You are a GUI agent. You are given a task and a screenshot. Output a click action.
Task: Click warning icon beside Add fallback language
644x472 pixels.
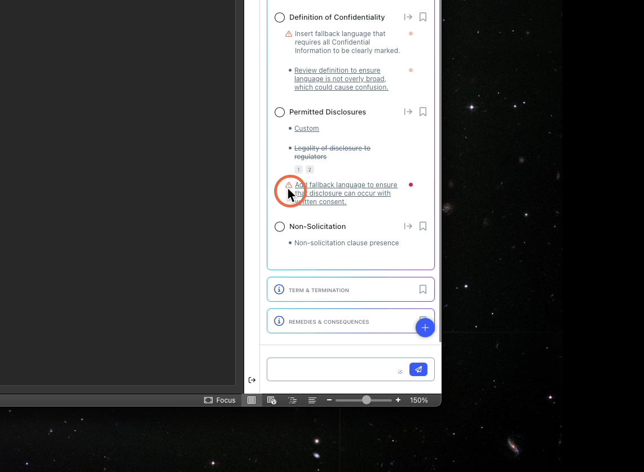click(289, 185)
